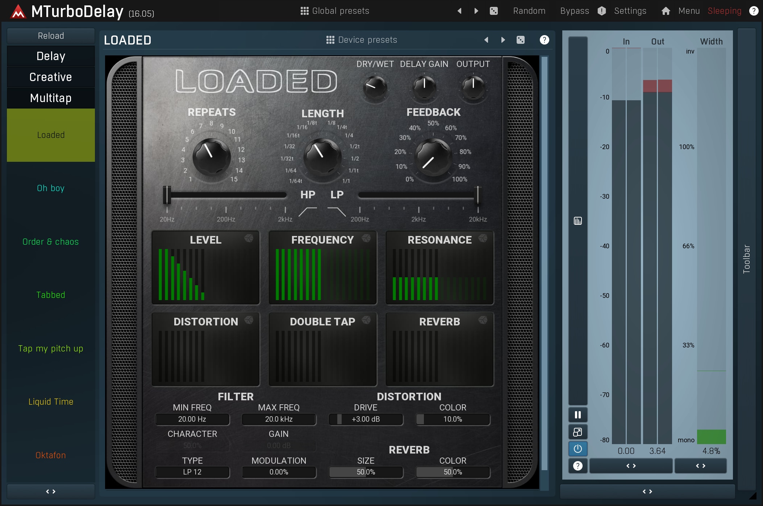Image resolution: width=763 pixels, height=506 pixels.
Task: Click the arrows button under In/Out meters
Action: (631, 466)
